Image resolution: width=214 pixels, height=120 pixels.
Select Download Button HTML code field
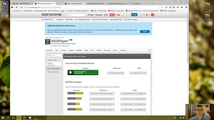pos(138,73)
